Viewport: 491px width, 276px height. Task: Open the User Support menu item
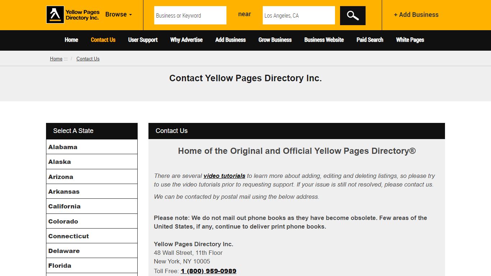click(143, 40)
